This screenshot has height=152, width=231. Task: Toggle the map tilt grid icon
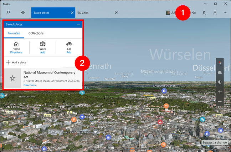[220, 72]
